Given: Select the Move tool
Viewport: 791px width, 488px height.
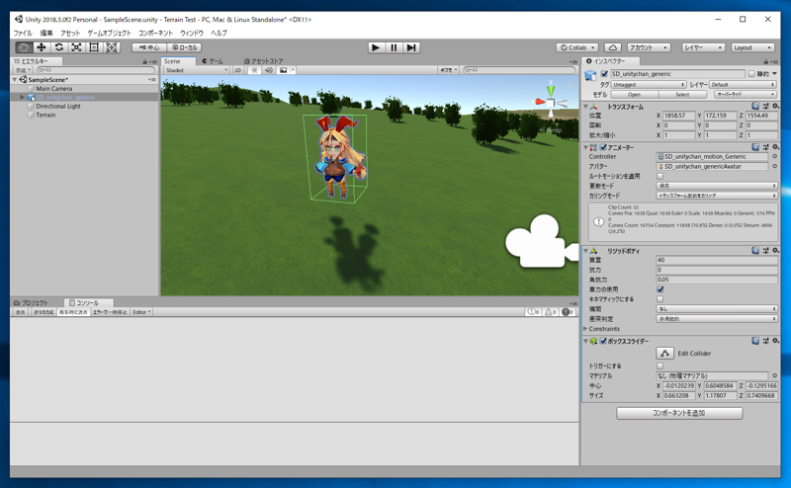Looking at the screenshot, I should [42, 47].
